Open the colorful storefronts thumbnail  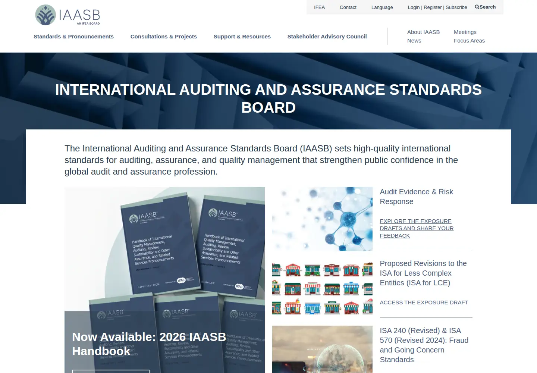click(322, 288)
